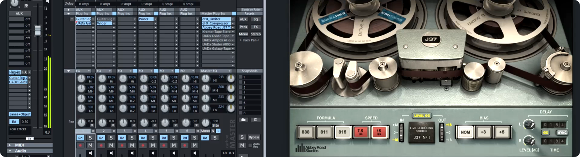Image resolution: width=580 pixels, height=157 pixels.
Task: Click the record arm button on channel 1
Action: pos(80,145)
